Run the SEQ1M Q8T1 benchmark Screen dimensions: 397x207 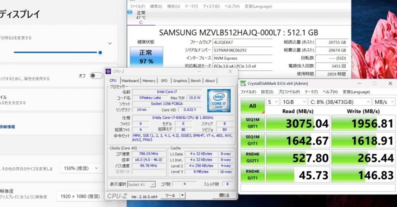click(252, 123)
